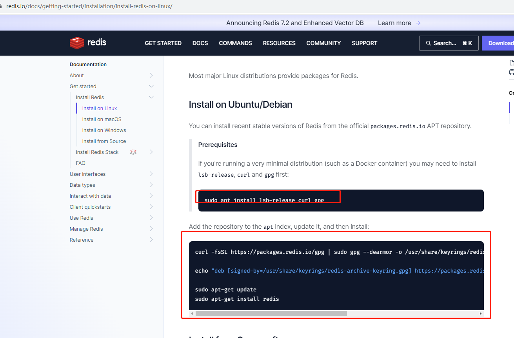Open the Install on Linux page
The height and width of the screenshot is (338, 514).
(100, 108)
